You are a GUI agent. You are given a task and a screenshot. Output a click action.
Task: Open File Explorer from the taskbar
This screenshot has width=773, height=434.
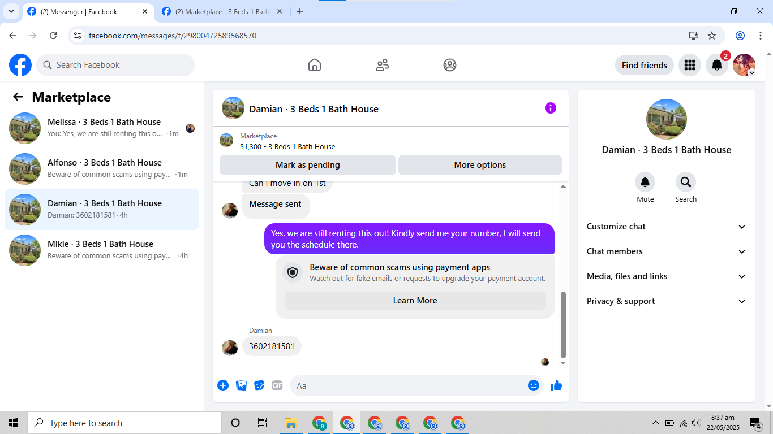tap(291, 423)
